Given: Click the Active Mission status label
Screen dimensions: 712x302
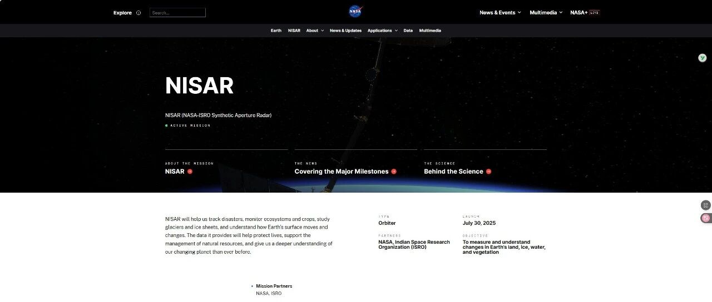Looking at the screenshot, I should [190, 125].
